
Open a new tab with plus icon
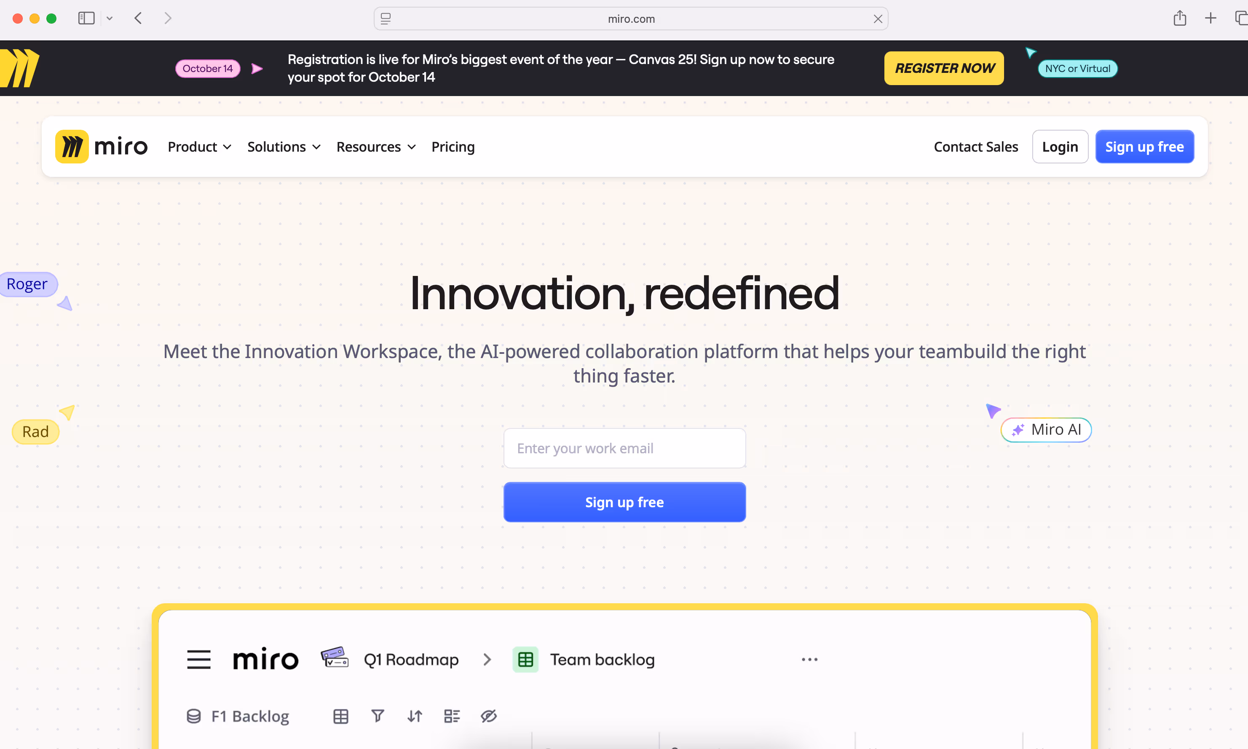1210,19
